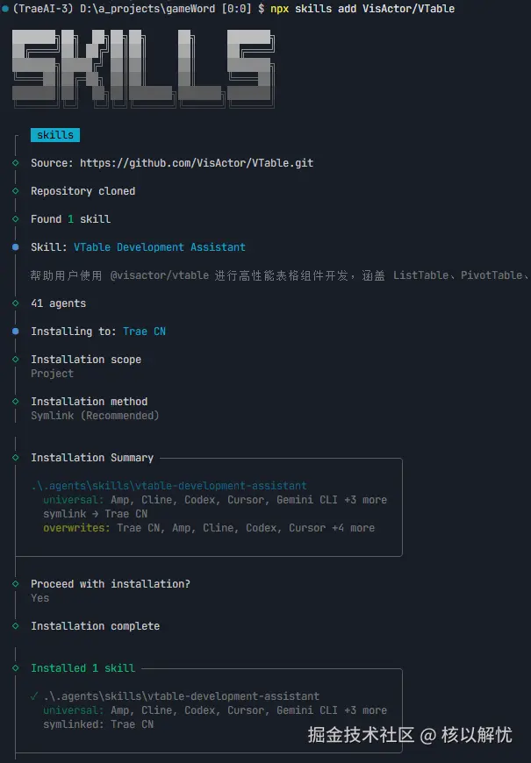Click the 'Found 1 skill' line

tap(70, 219)
